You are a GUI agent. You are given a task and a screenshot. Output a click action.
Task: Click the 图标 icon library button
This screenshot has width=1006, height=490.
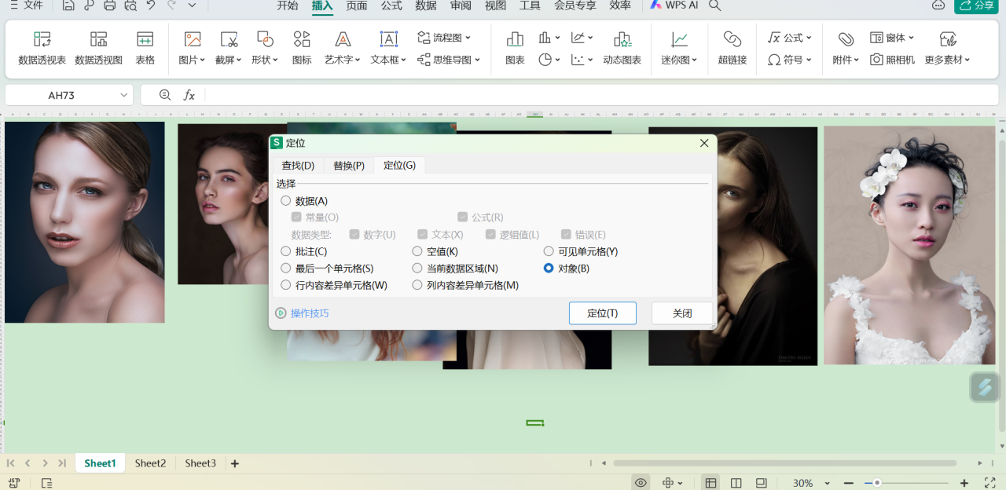302,48
